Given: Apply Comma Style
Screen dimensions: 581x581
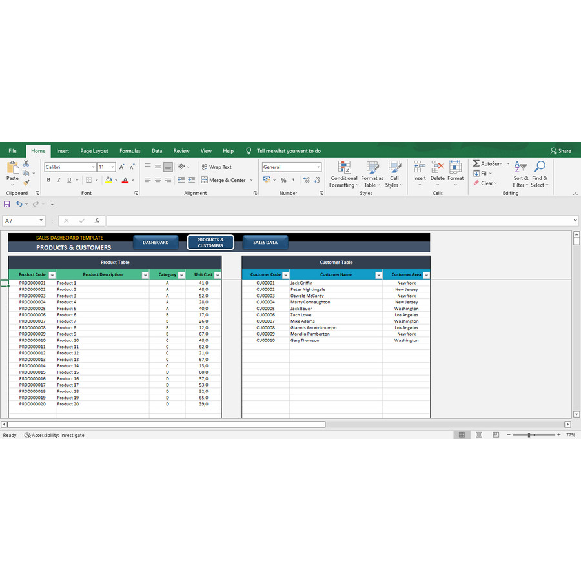Looking at the screenshot, I should 294,180.
